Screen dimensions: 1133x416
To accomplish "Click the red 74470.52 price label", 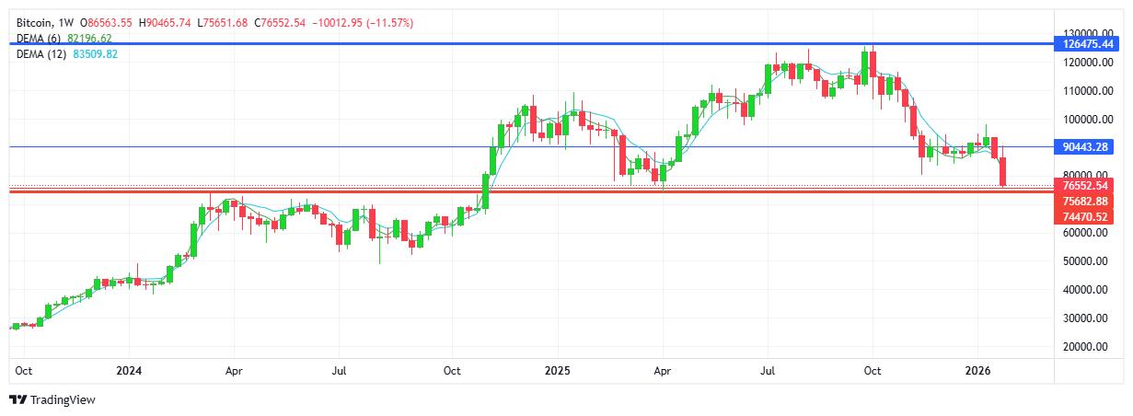I will [1087, 217].
